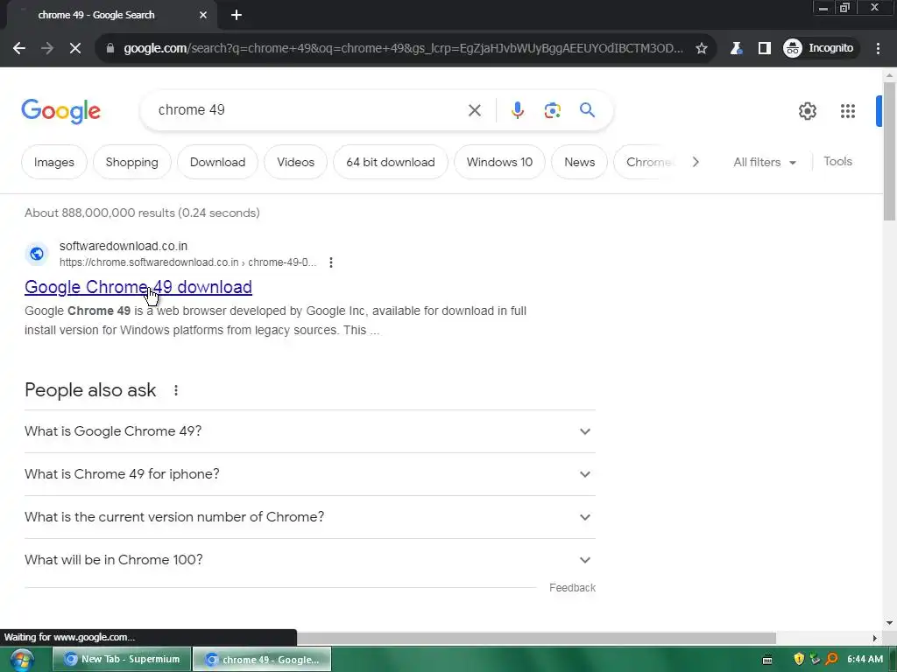
Task: Bookmark this page with the star icon
Action: (x=702, y=49)
